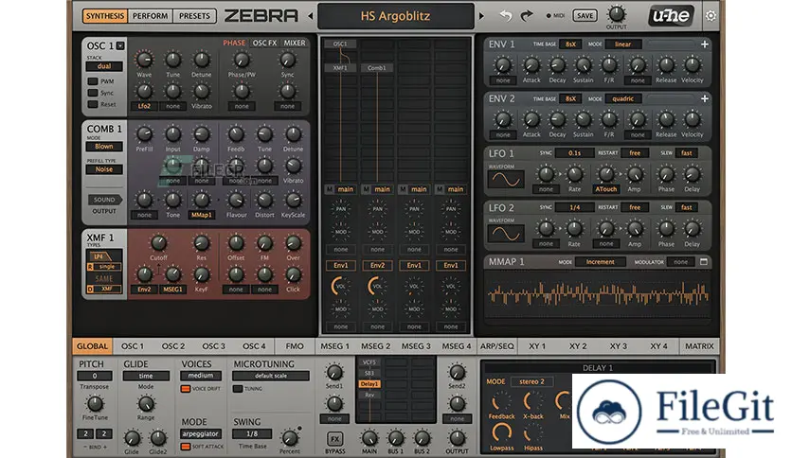The height and width of the screenshot is (458, 792).
Task: Toggle Soft Attack checkbox
Action: point(186,447)
